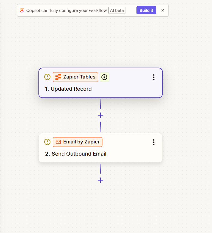Image resolution: width=212 pixels, height=233 pixels.
Task: Open the three-dot menu for Send Outbound Email step
Action: tap(154, 142)
